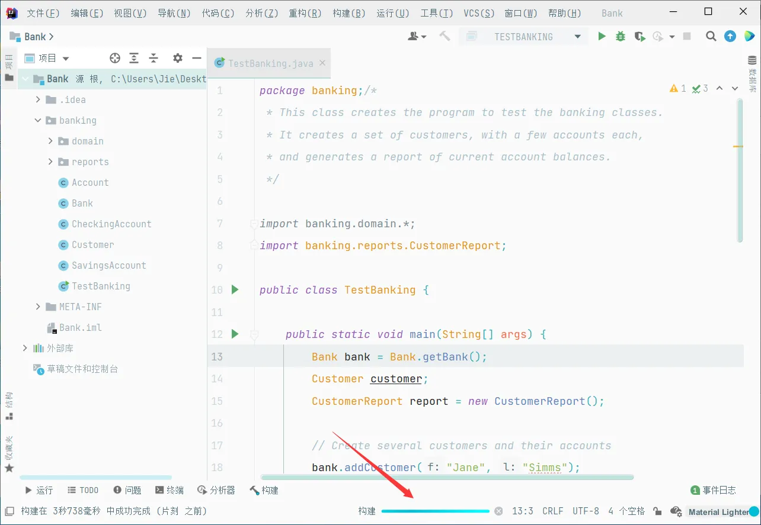This screenshot has height=525, width=761.
Task: Open the TODO tool window
Action: [x=83, y=490]
